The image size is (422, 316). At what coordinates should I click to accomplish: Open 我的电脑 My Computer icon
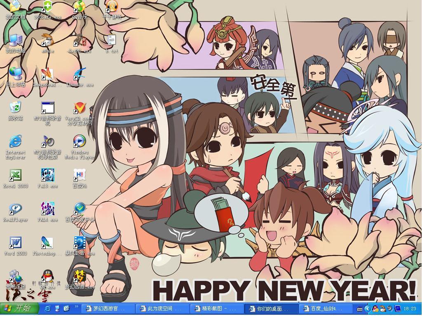[15, 41]
